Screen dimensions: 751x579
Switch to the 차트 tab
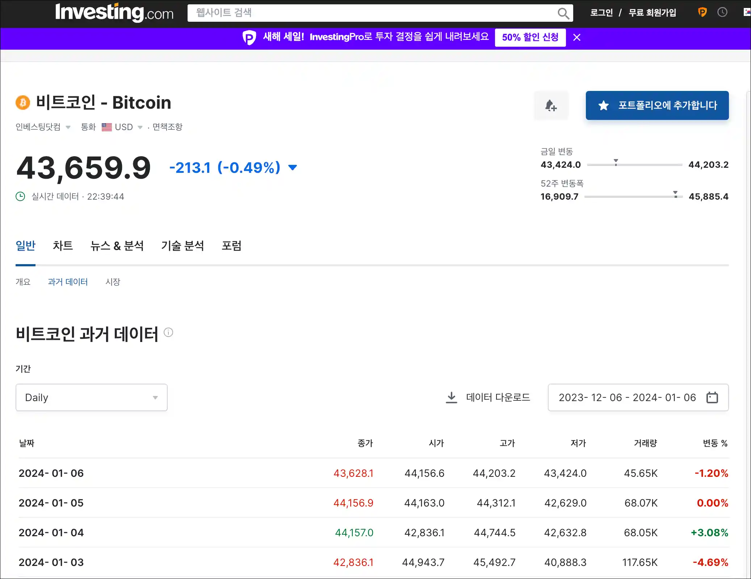click(x=63, y=246)
